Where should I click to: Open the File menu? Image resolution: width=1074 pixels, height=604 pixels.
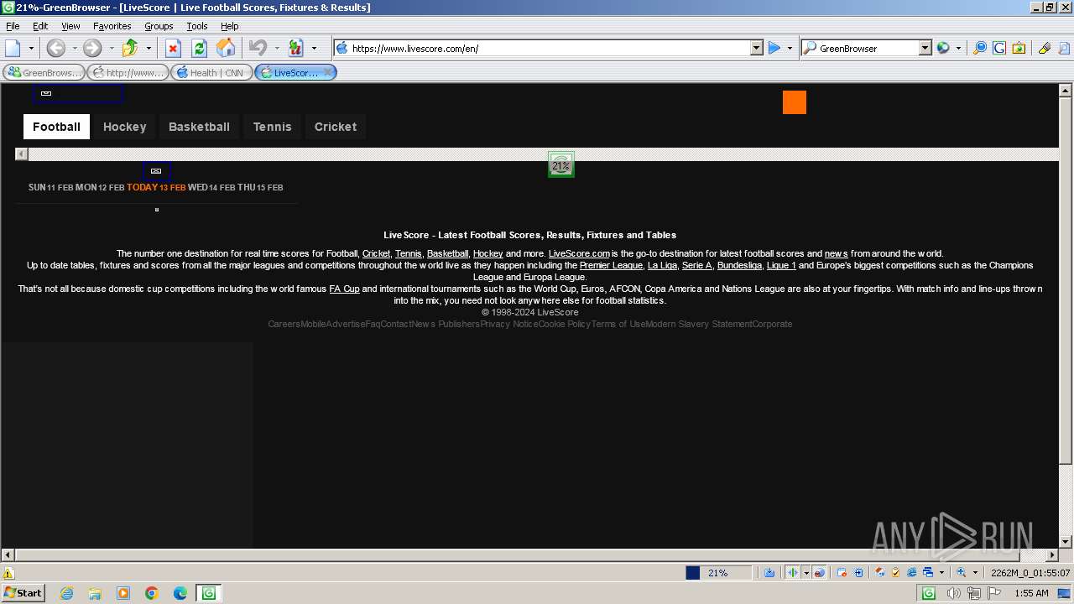pos(13,26)
